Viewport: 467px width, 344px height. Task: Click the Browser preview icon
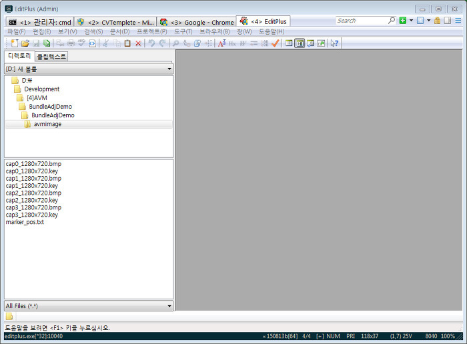(x=92, y=43)
